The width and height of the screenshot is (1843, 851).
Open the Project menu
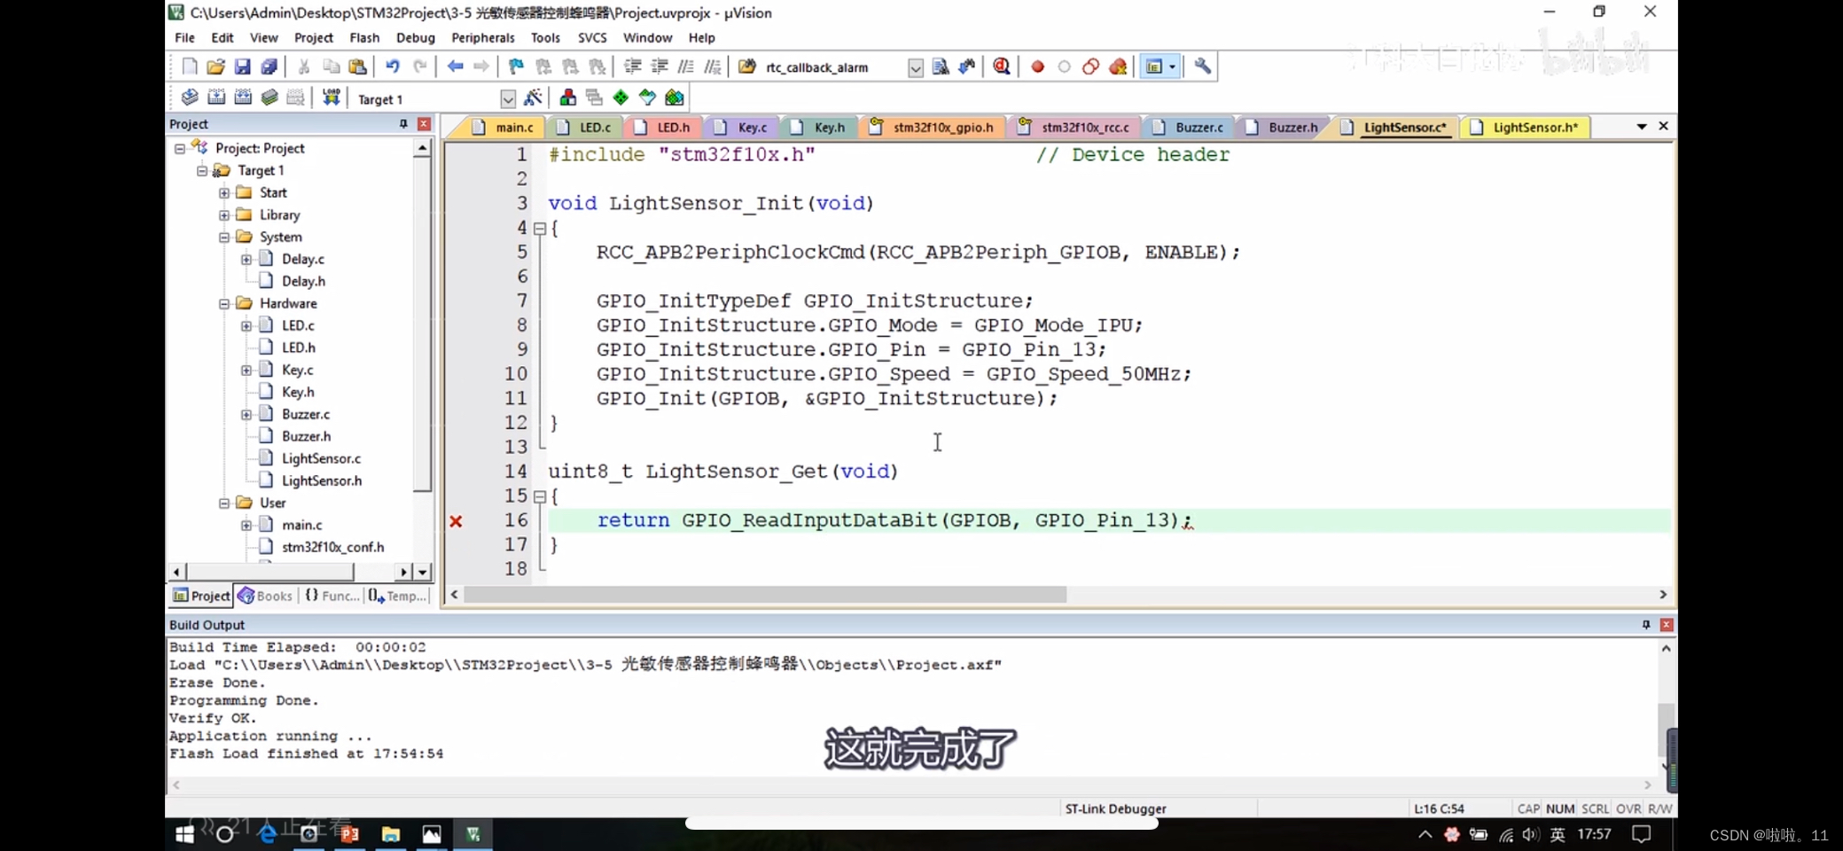pyautogui.click(x=314, y=37)
